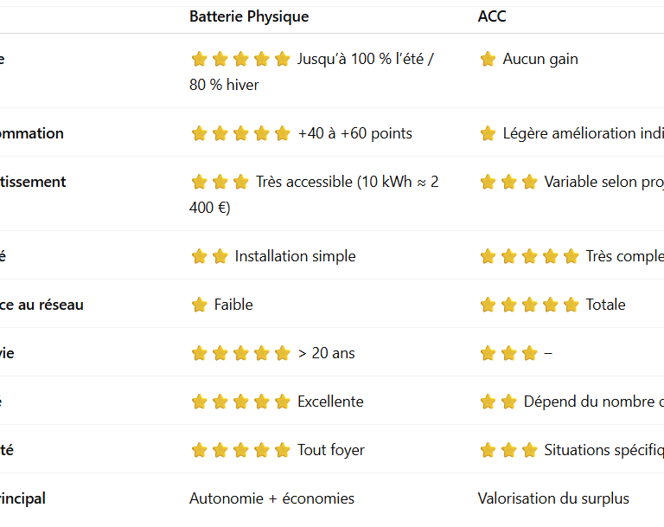Click the 'Valorisation du surplus' cell text

pos(553,498)
